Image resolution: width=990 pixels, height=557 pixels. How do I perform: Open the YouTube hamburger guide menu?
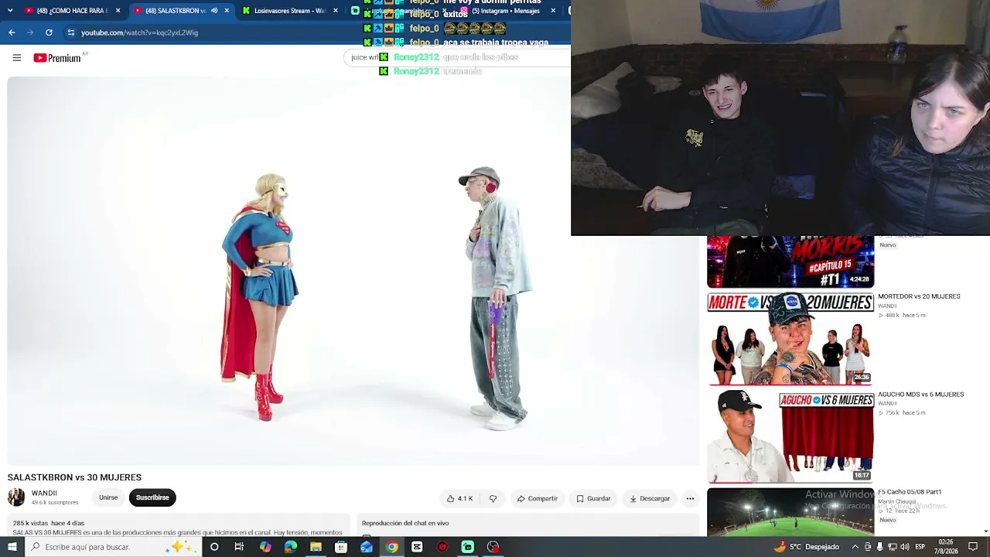(16, 58)
